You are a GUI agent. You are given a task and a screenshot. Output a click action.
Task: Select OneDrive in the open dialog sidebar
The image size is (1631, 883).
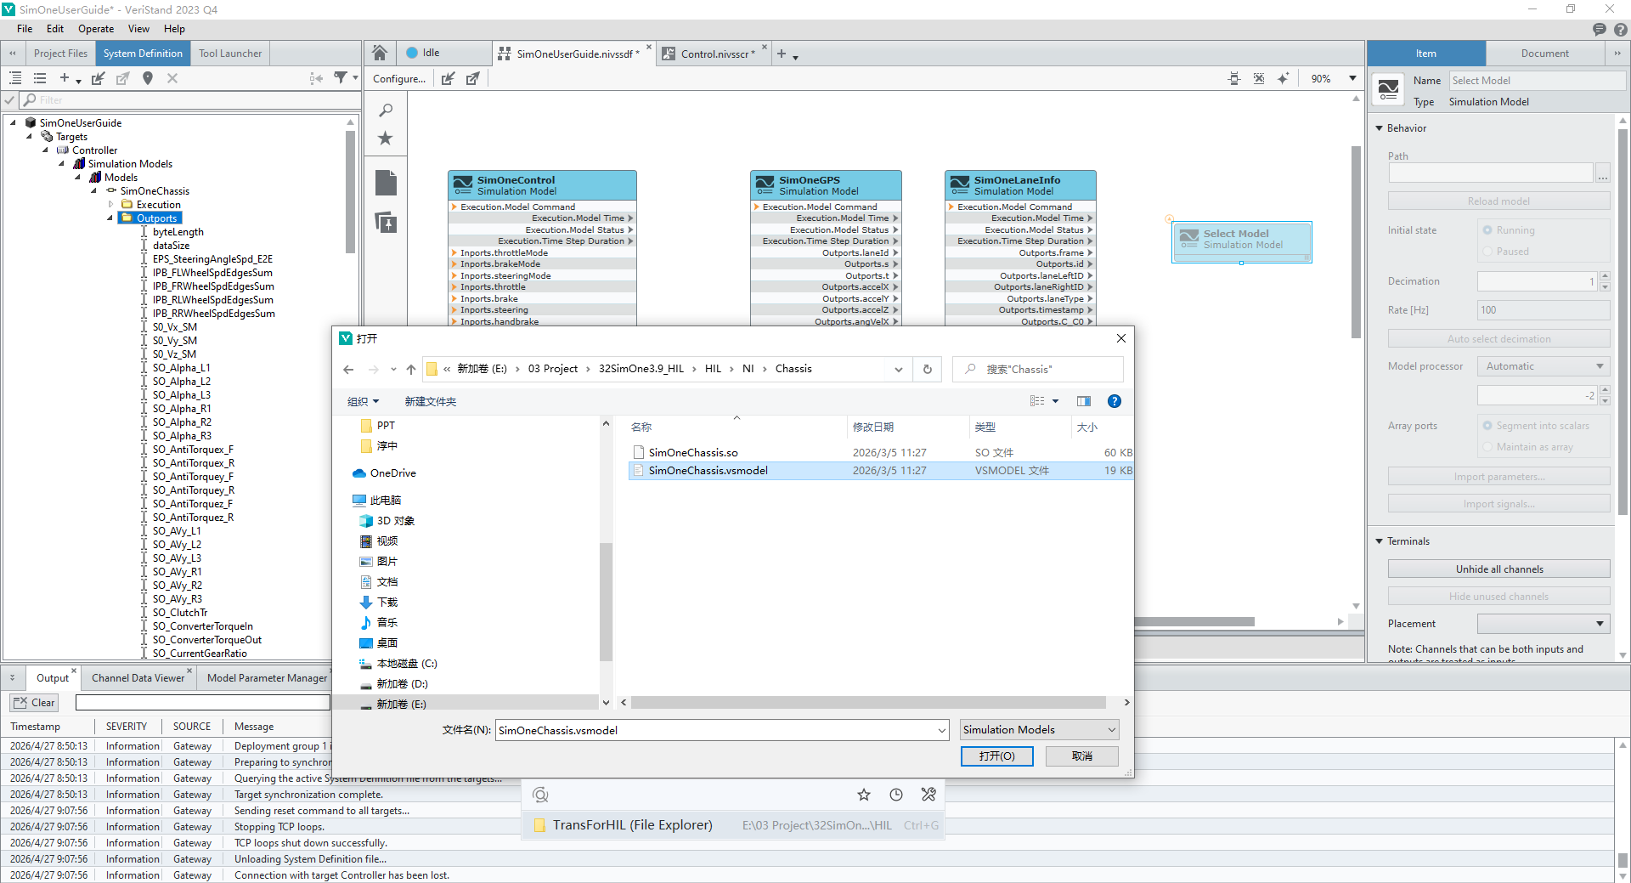point(392,473)
